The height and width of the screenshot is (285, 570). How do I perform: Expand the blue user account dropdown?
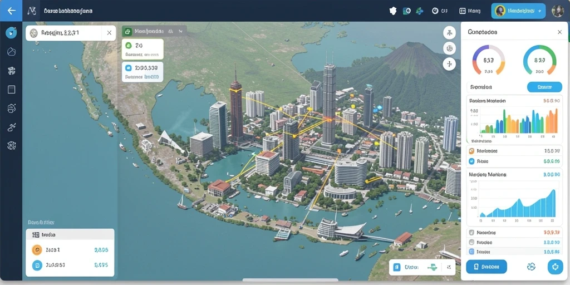click(518, 11)
